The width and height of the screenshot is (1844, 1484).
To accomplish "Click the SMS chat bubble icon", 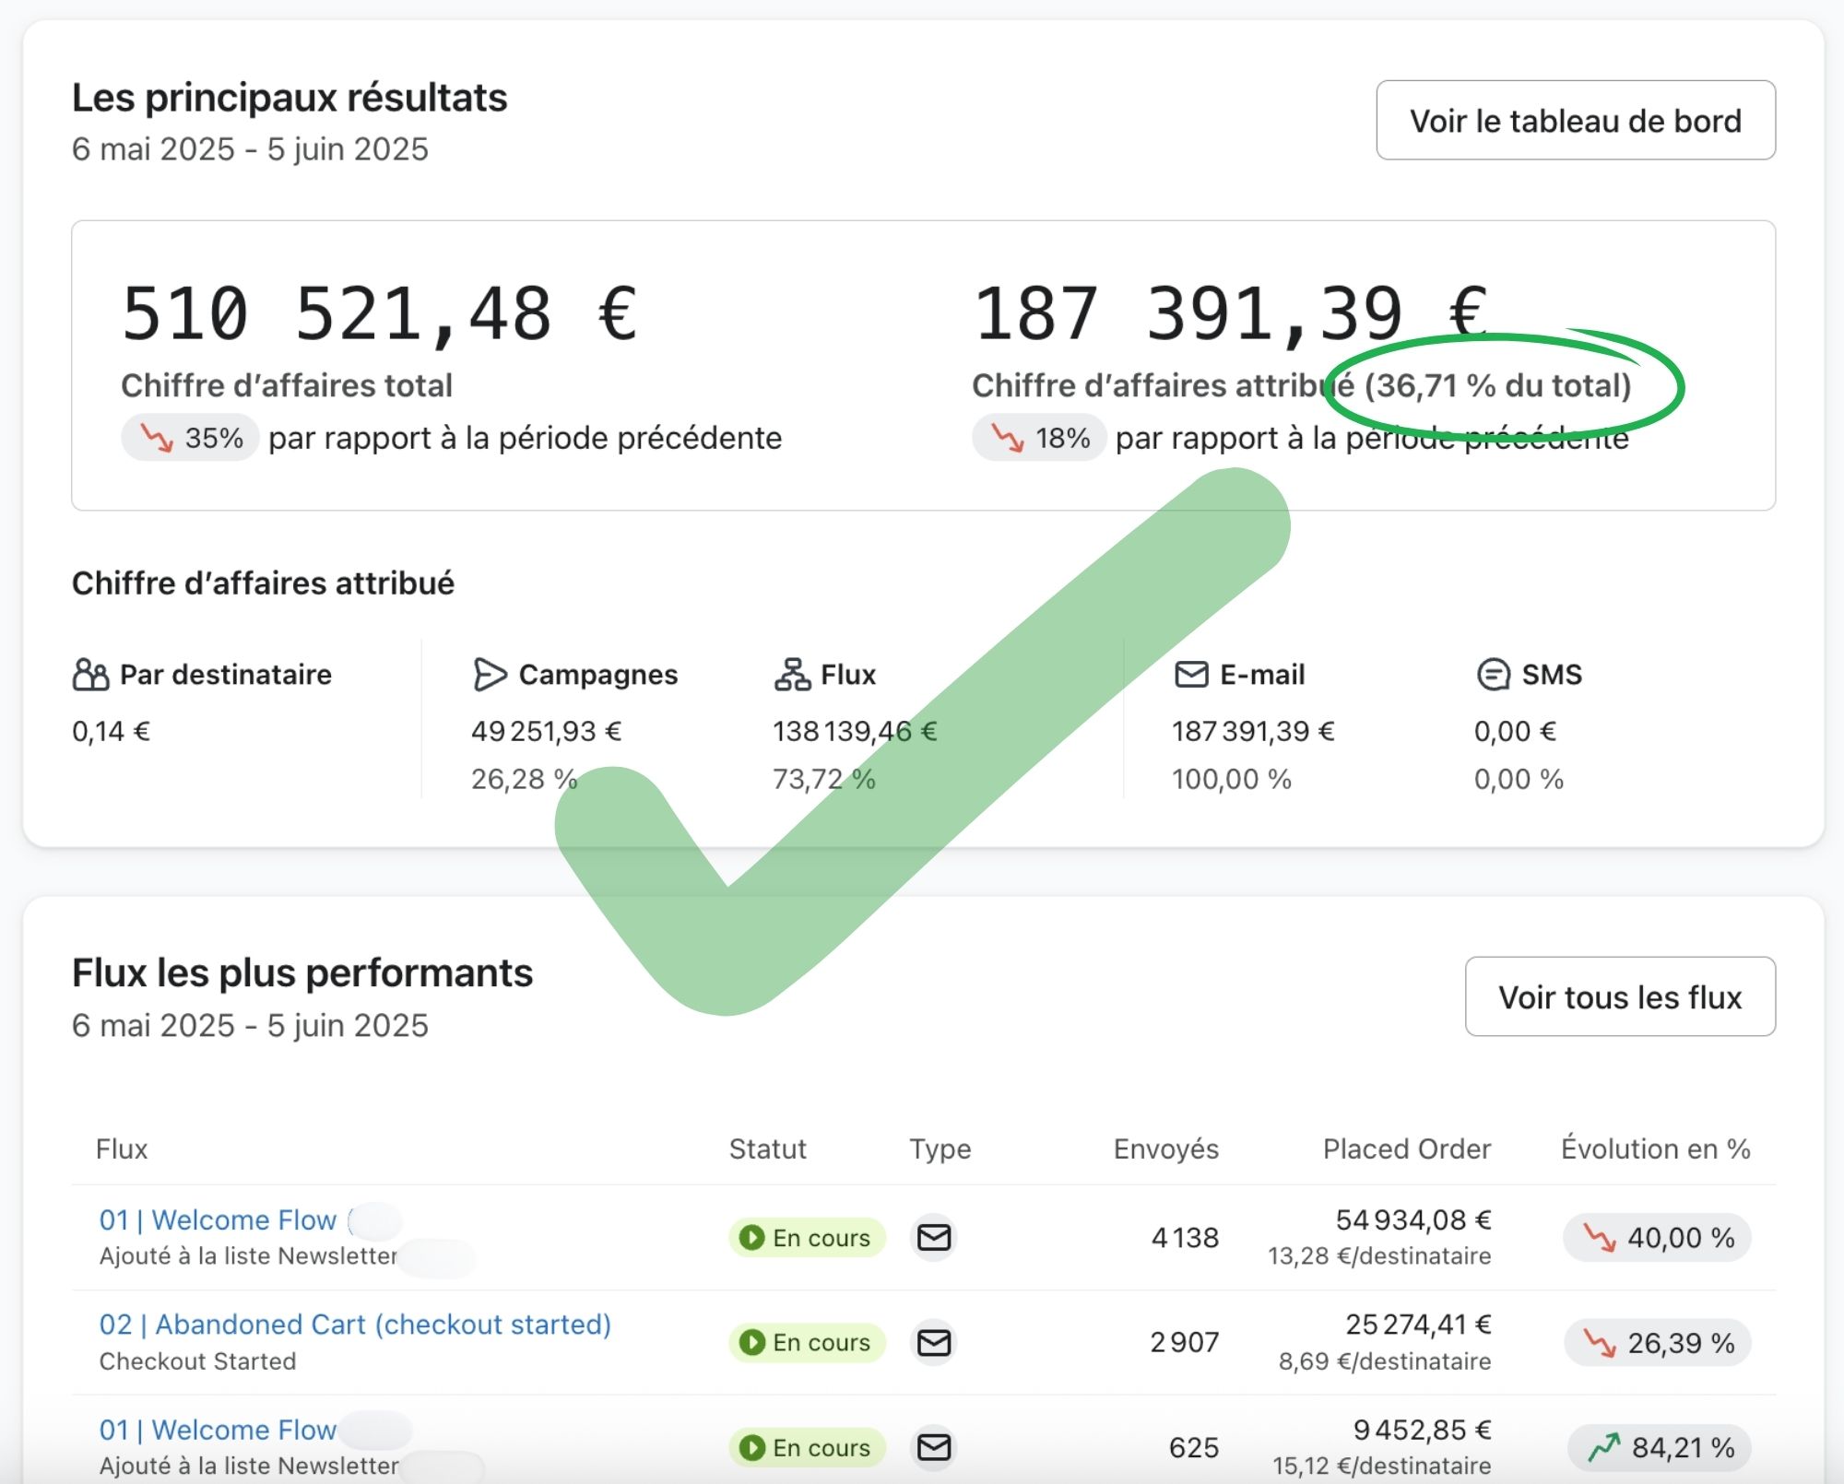I will [x=1493, y=675].
